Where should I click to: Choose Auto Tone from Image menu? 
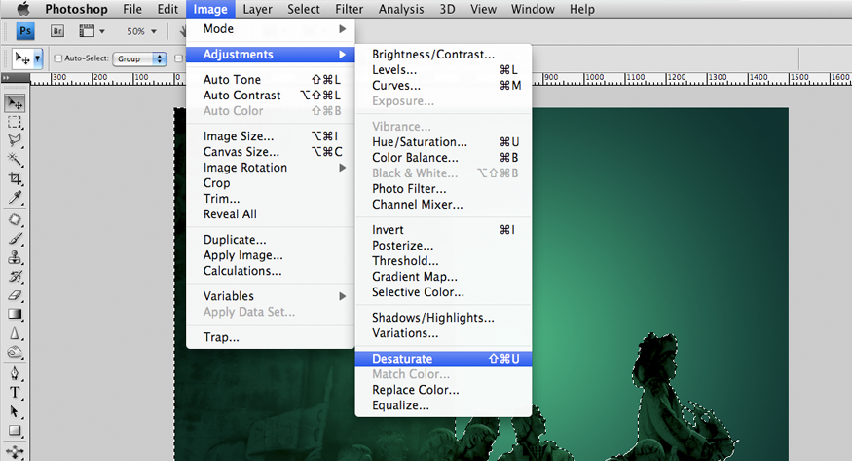[270, 79]
